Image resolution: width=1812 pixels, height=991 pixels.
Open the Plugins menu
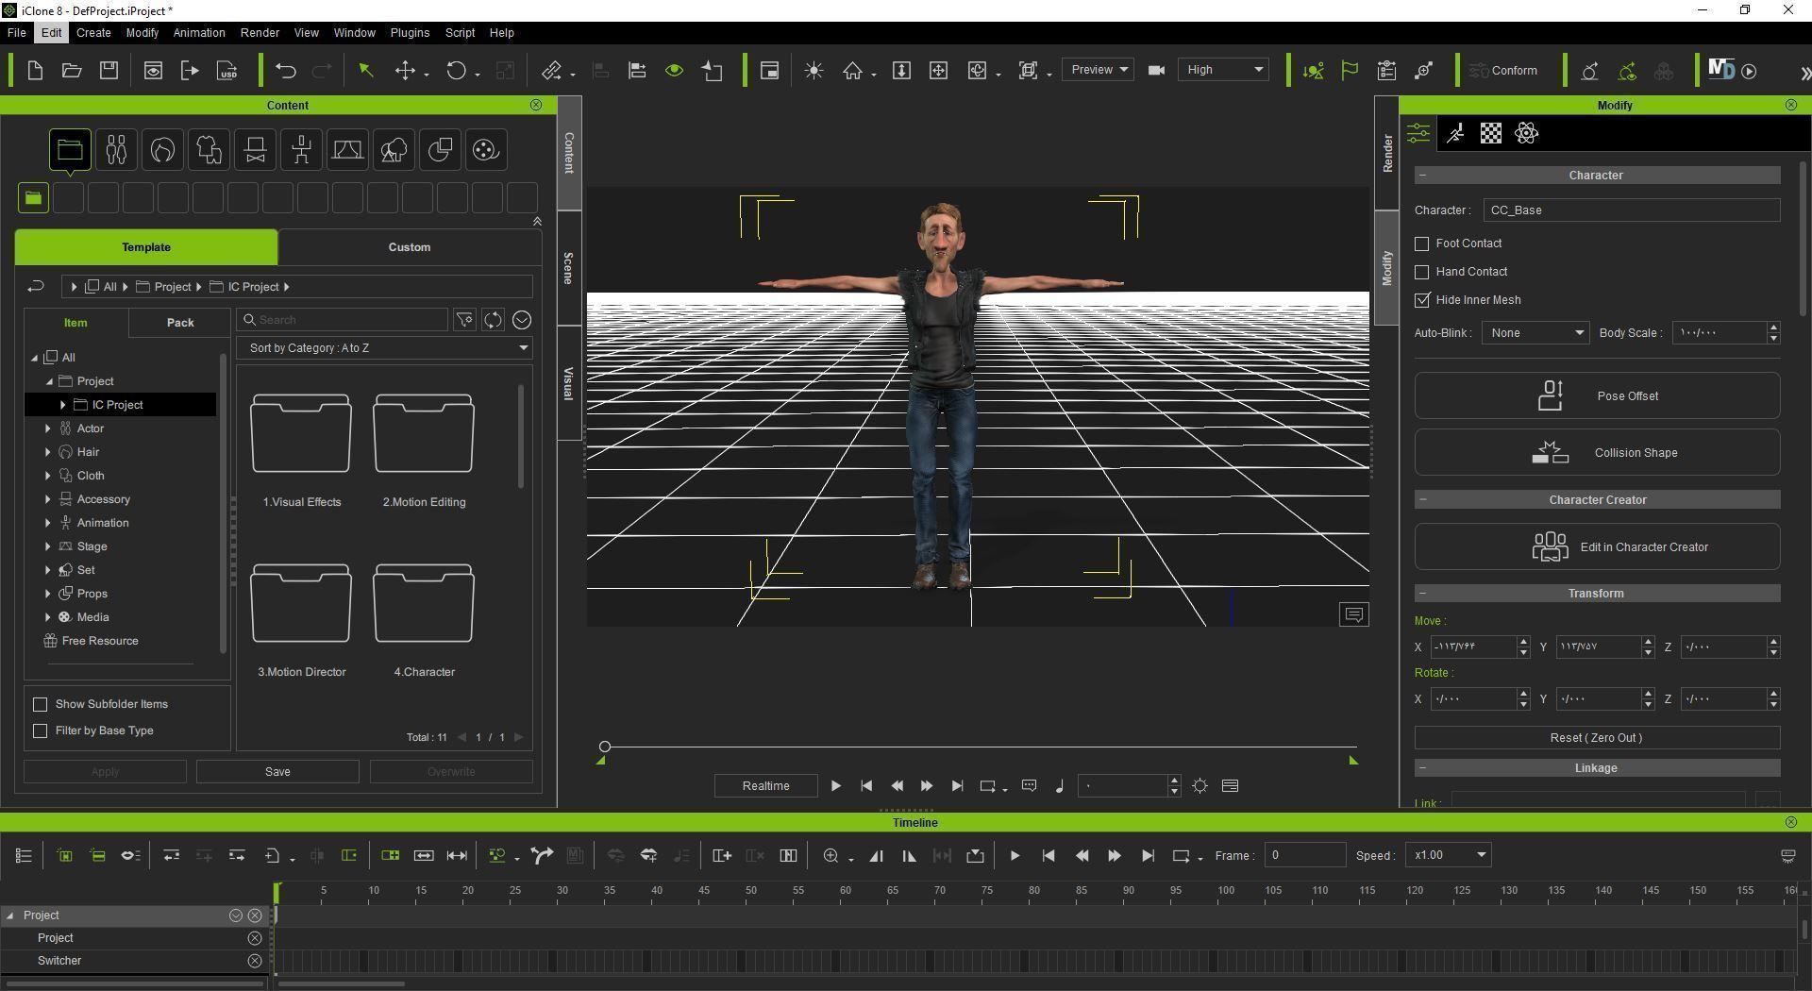[x=410, y=32]
